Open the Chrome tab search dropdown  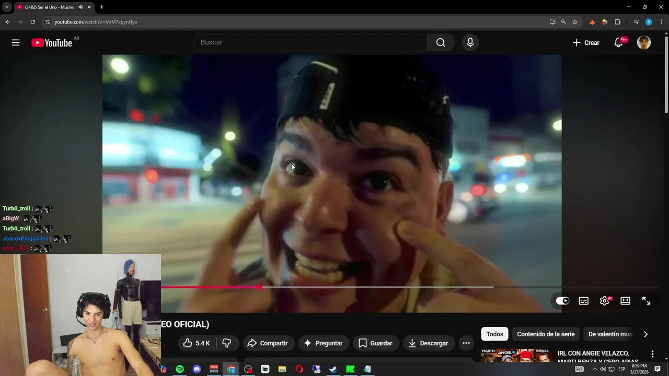click(x=7, y=7)
